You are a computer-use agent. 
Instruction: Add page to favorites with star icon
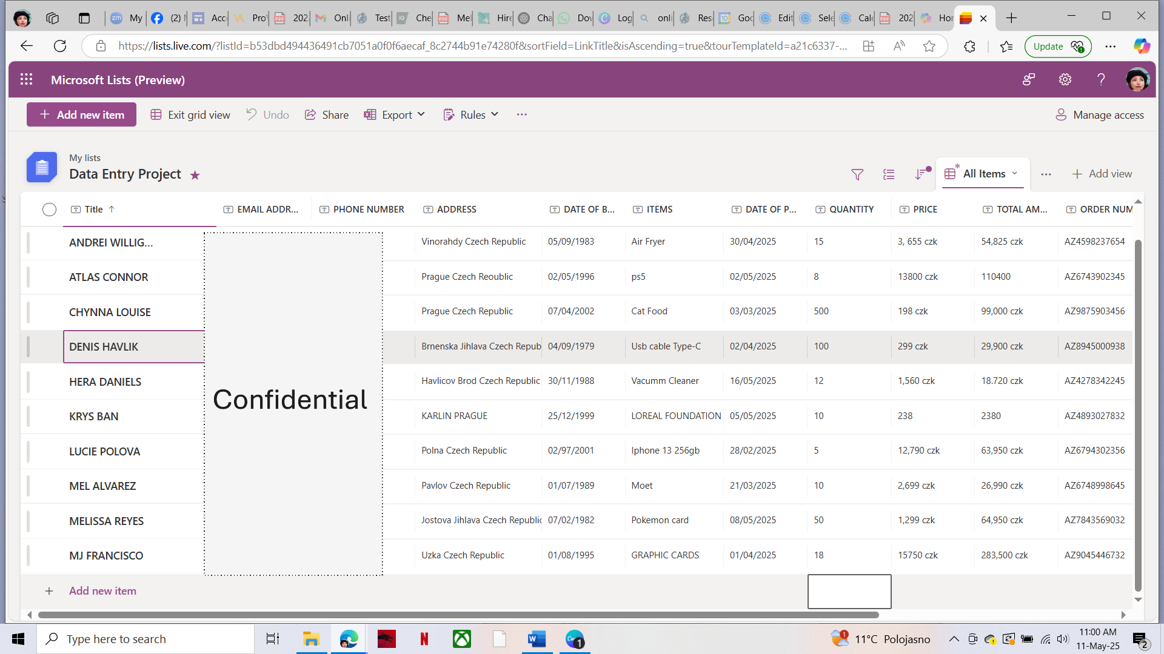click(x=929, y=46)
